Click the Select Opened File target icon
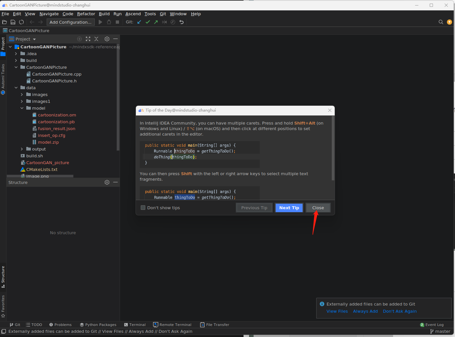This screenshot has height=337, width=455. click(x=79, y=39)
